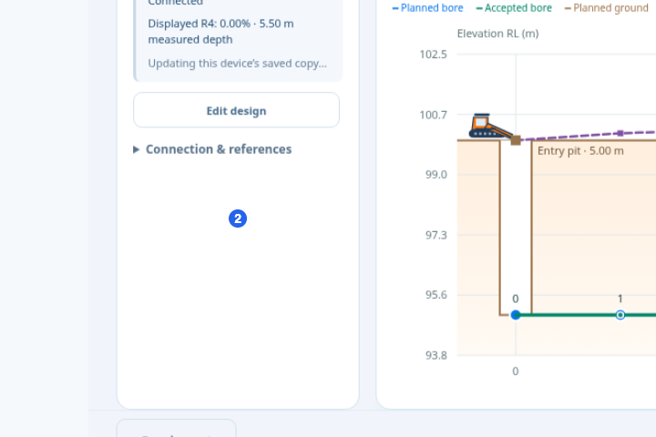This screenshot has height=437, width=656.
Task: Select bore point 1 marker
Action: click(620, 315)
